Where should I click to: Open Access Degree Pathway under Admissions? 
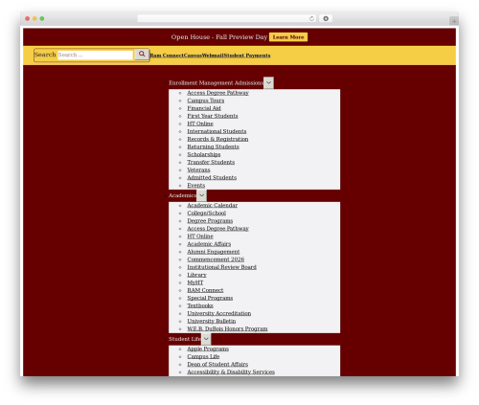[217, 93]
